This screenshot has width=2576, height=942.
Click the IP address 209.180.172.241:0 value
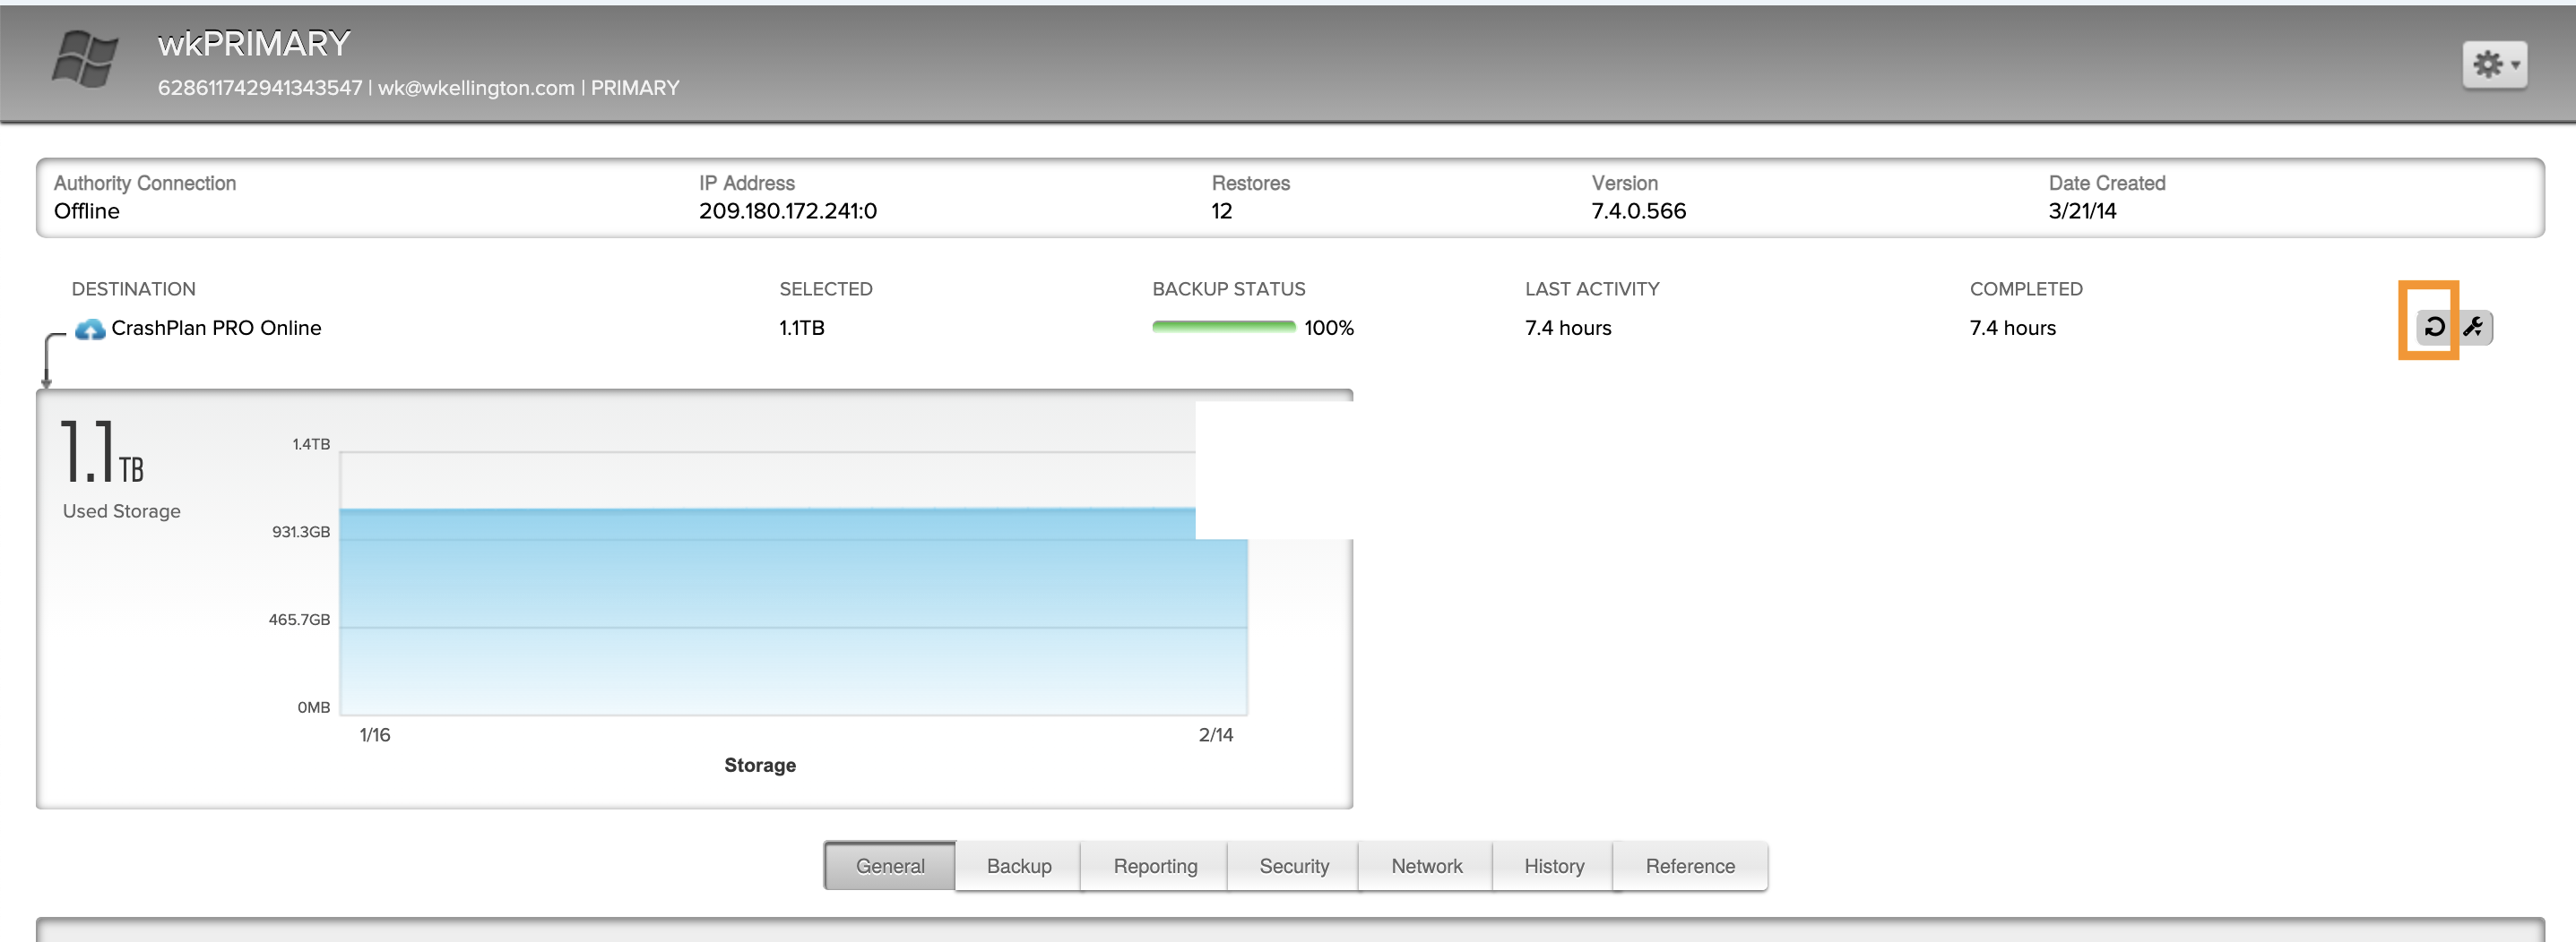[x=787, y=210]
